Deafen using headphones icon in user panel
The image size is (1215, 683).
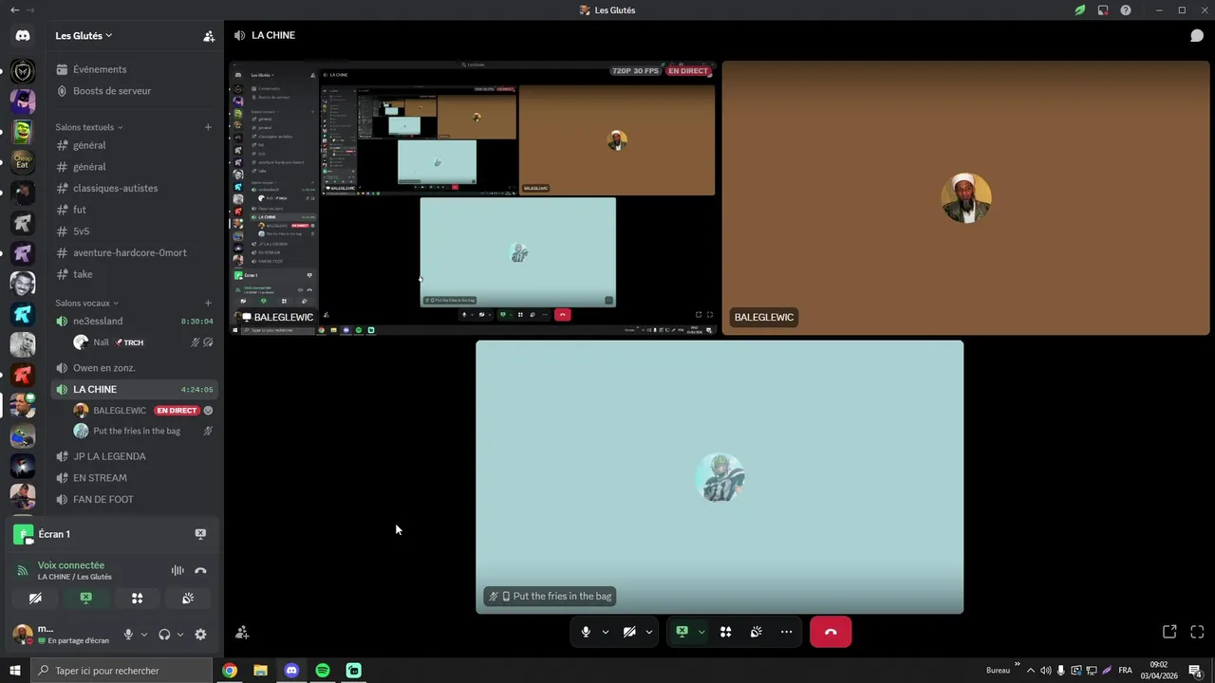[x=164, y=635]
